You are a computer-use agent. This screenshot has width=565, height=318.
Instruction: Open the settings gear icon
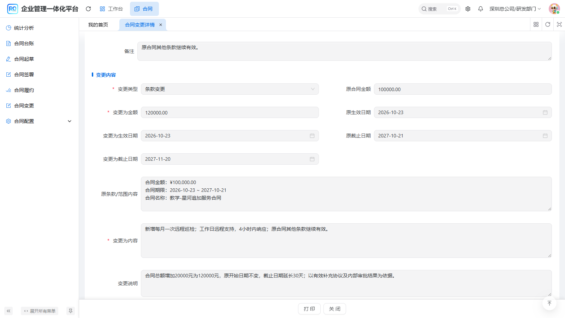click(x=468, y=9)
